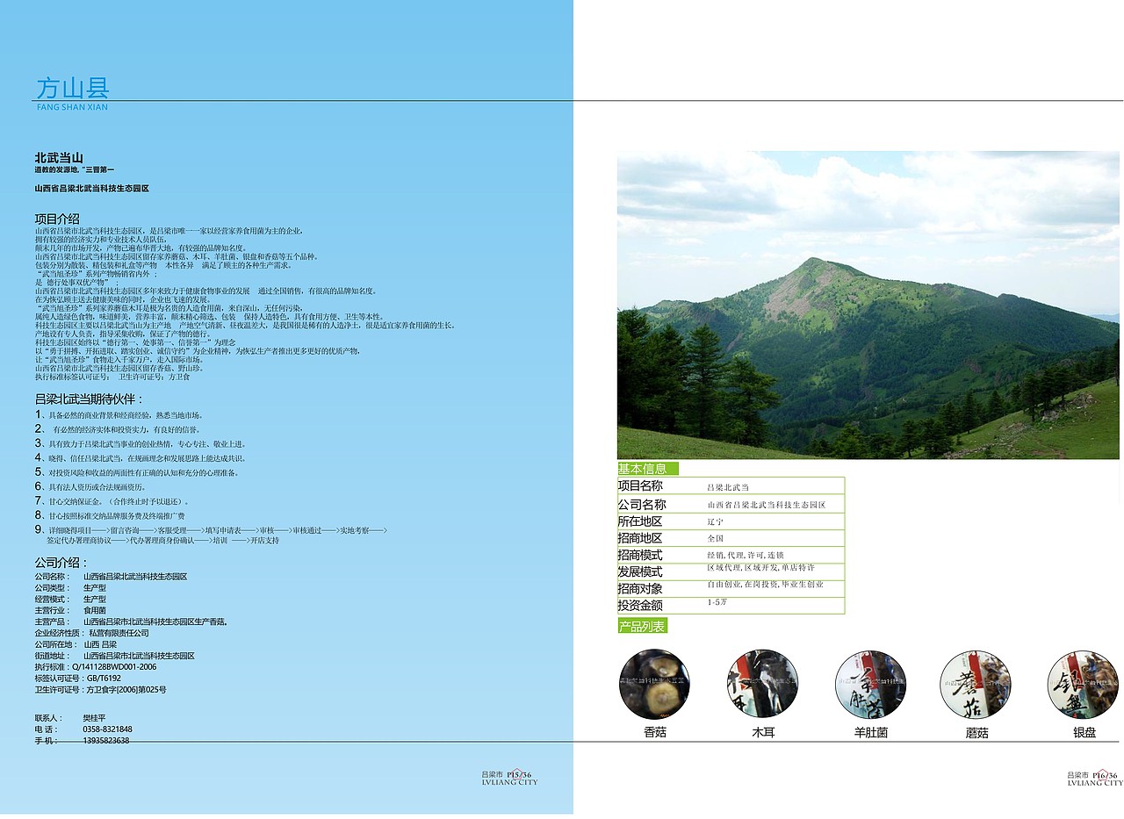Click the mobile number 13935823638
This screenshot has width=1124, height=819.
click(106, 741)
